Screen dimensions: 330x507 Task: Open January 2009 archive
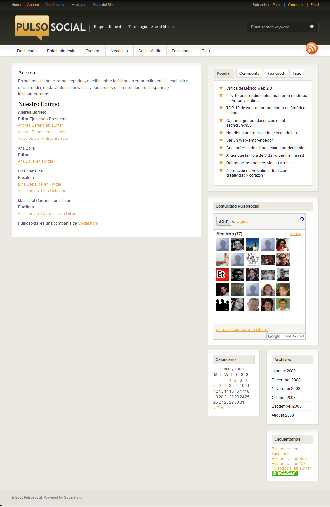[284, 371]
